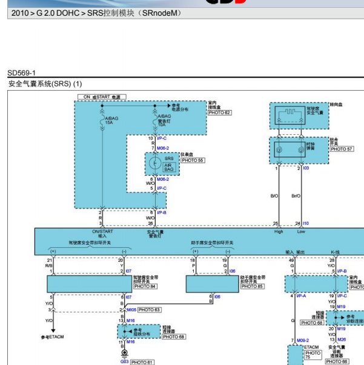Click connector I/P-C at pin 10
Viewport: 364px width, 365px height.
click(x=162, y=138)
